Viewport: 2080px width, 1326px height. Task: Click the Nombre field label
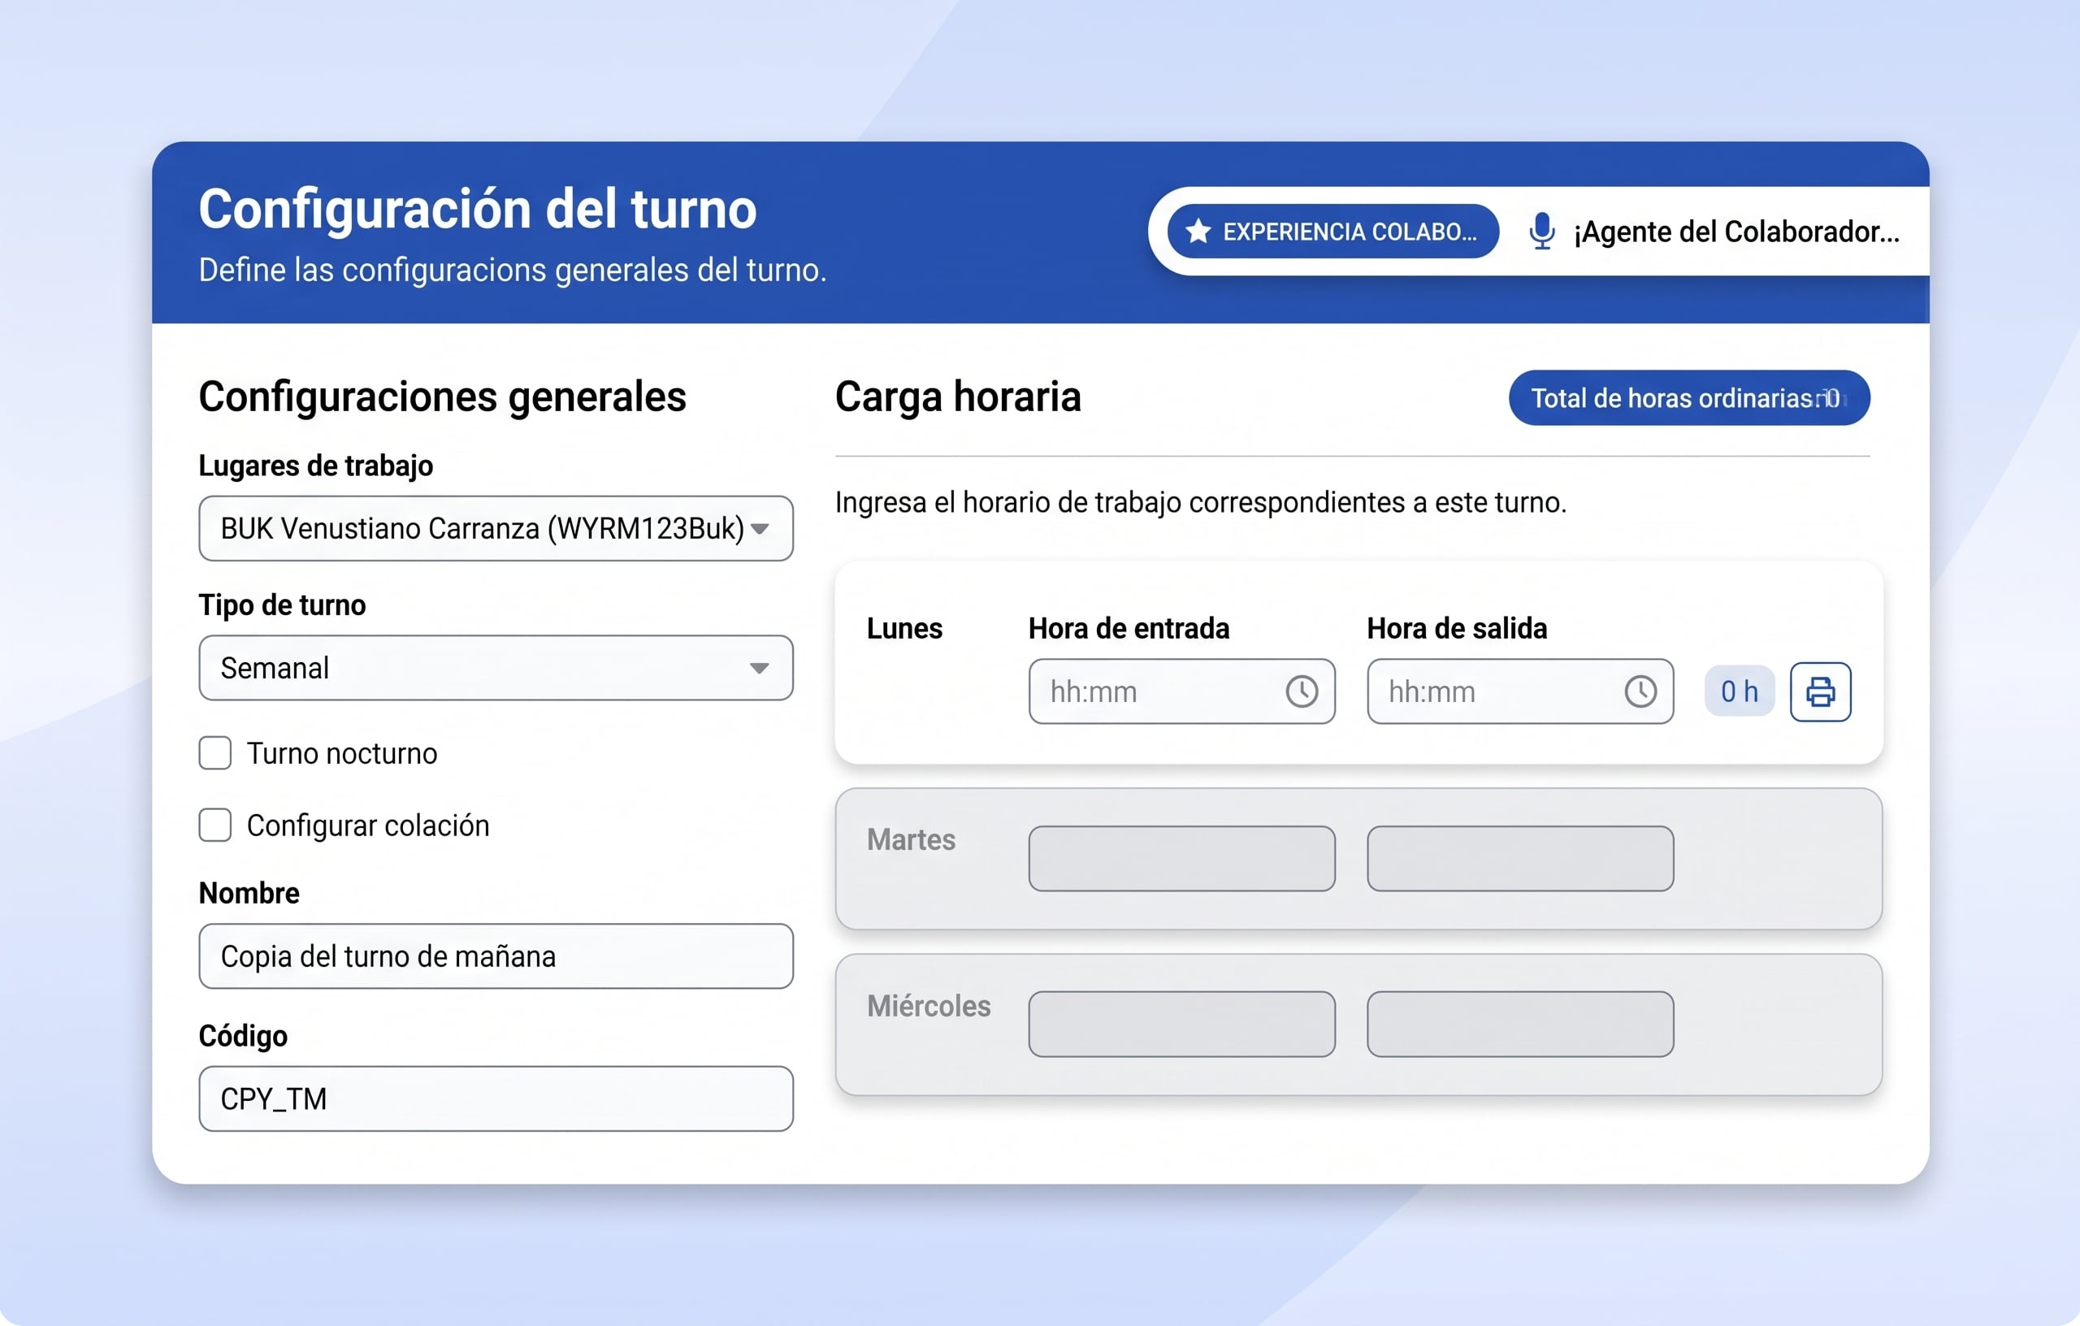tap(249, 893)
